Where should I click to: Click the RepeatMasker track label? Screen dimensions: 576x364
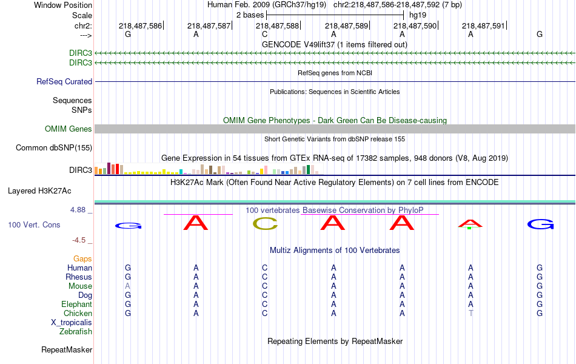[x=67, y=349]
